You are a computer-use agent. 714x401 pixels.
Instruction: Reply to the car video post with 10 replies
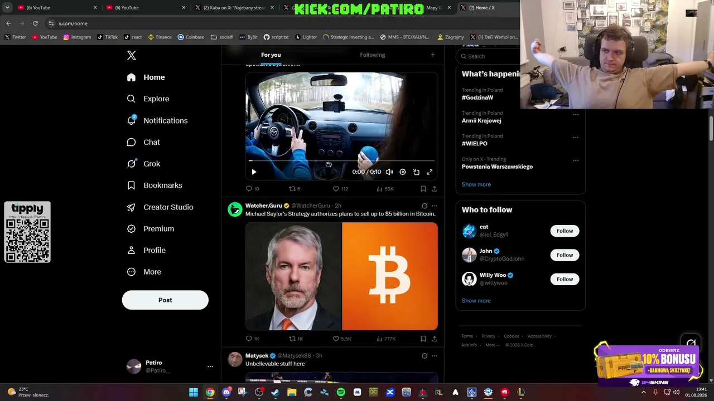click(x=252, y=189)
